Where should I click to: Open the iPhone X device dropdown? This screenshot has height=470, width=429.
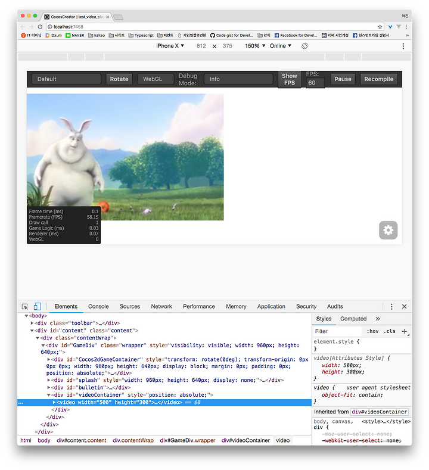coord(170,46)
